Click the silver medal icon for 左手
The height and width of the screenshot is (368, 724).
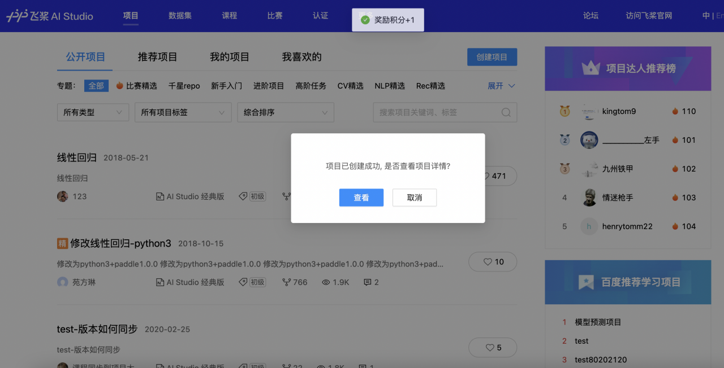[x=564, y=140]
